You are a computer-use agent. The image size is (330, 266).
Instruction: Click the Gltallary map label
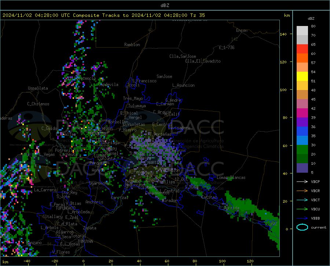coord(52,217)
